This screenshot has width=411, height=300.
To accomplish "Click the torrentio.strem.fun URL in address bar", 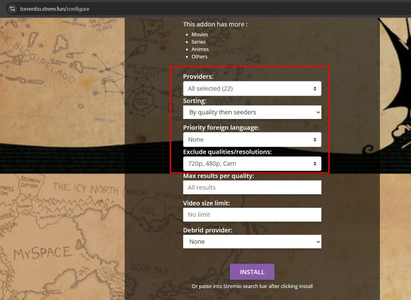I will coord(55,9).
